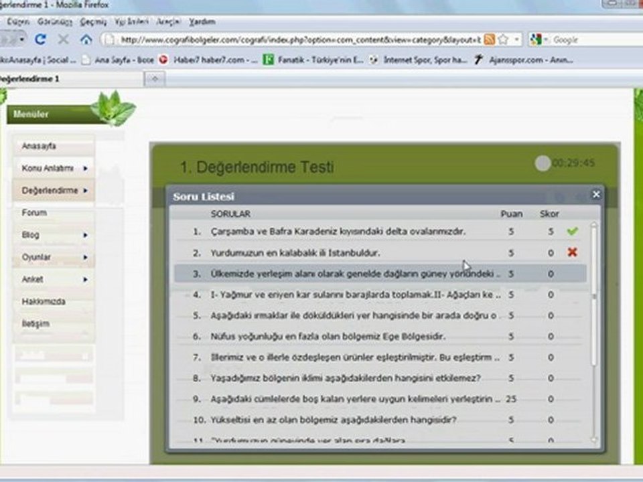Select highlighted question 3 about yerleşim alanı

click(380, 273)
